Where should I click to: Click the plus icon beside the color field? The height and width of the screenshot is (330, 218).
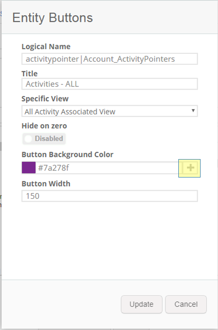(190, 168)
